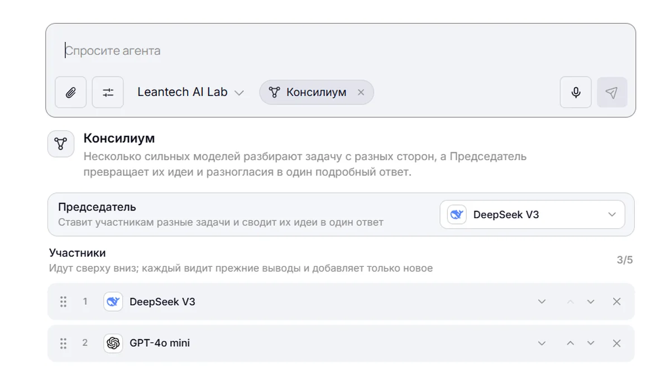Click the paper plane send button
Viewport: 670px width, 379px height.
point(612,92)
